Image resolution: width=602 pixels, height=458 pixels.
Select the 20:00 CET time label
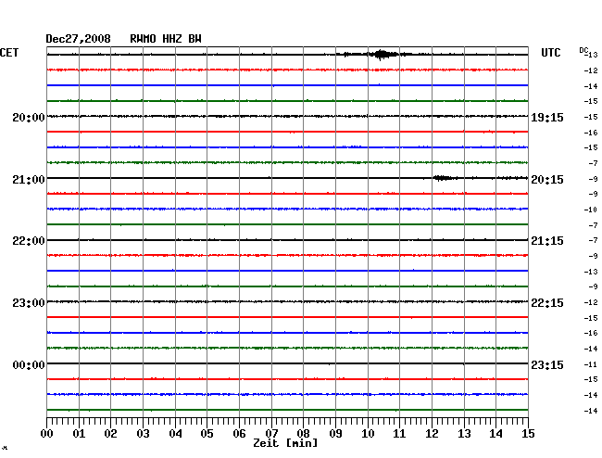[x=29, y=118]
